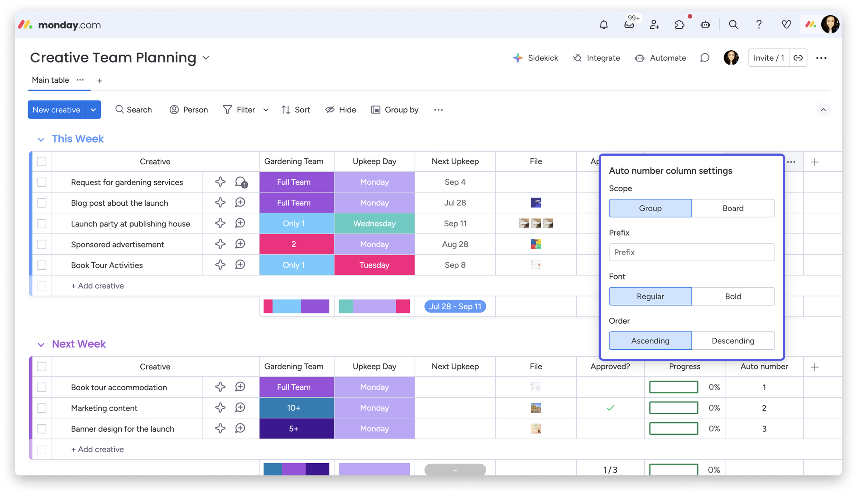Click the copy board link icon
Image resolution: width=857 pixels, height=495 pixels.
[x=798, y=58]
